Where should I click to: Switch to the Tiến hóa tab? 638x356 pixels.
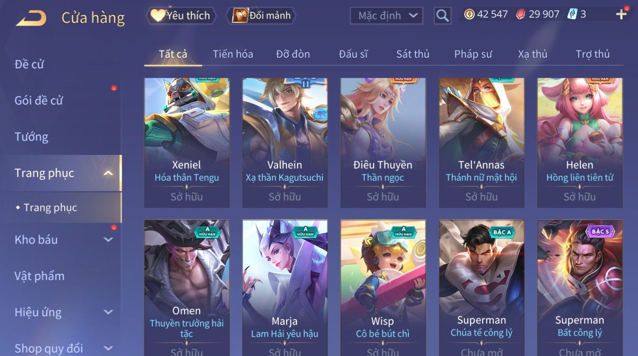coord(233,54)
